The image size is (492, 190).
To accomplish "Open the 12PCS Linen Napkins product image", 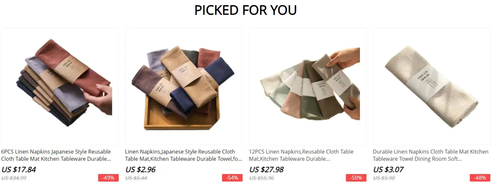I will (x=308, y=86).
